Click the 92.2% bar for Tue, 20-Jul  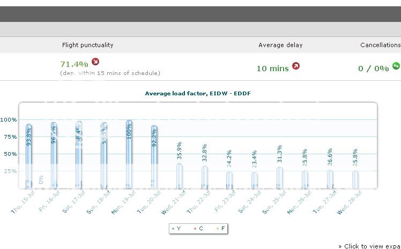(x=154, y=157)
